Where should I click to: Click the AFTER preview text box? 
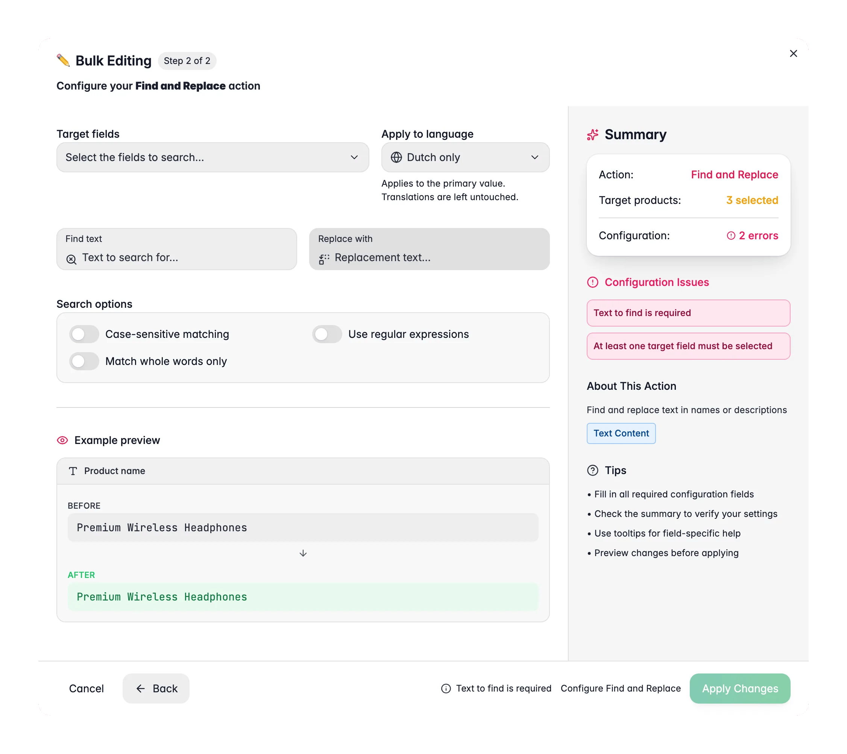(303, 597)
